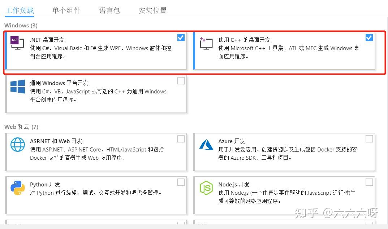Go to the 语言包 tab
Screen dimensions: 388x229
pyautogui.click(x=109, y=10)
